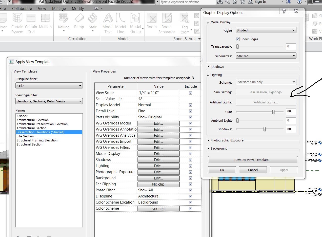The image size is (322, 237).
Task: Click the Sun intensity slider handle
Action: click(273, 112)
